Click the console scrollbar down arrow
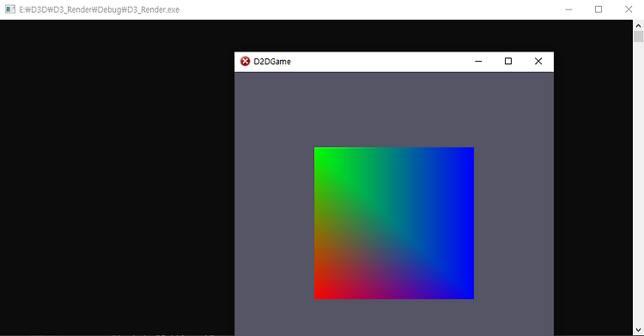The height and width of the screenshot is (336, 644). coord(638,329)
